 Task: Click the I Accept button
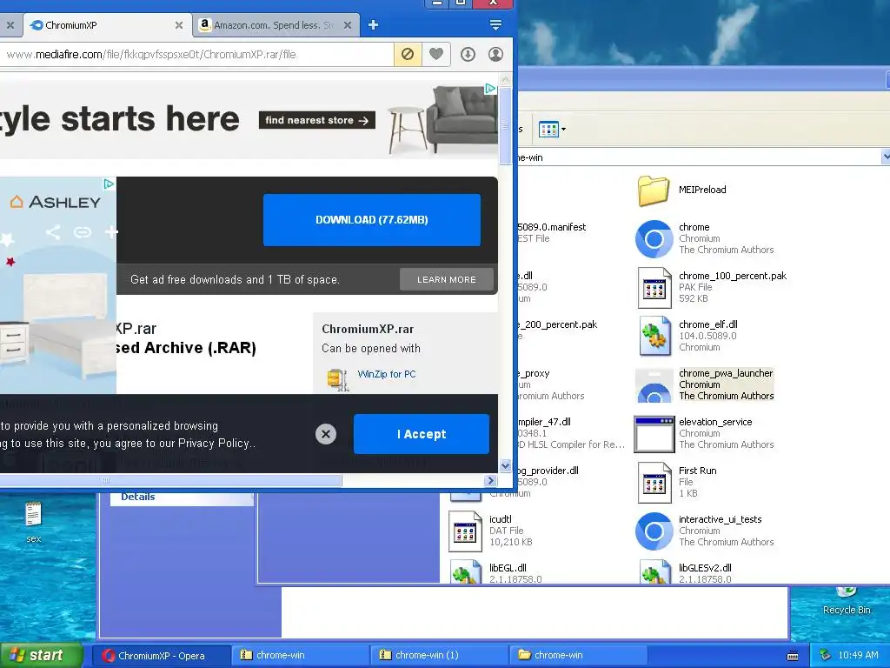[422, 434]
